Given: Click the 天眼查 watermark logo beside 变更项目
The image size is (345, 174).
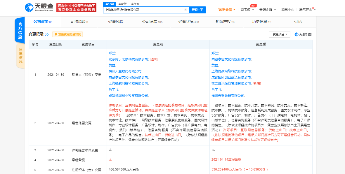Looking at the screenshot, I should (303, 34).
